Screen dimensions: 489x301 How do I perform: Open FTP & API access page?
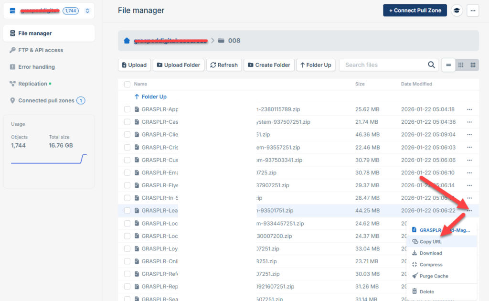41,50
